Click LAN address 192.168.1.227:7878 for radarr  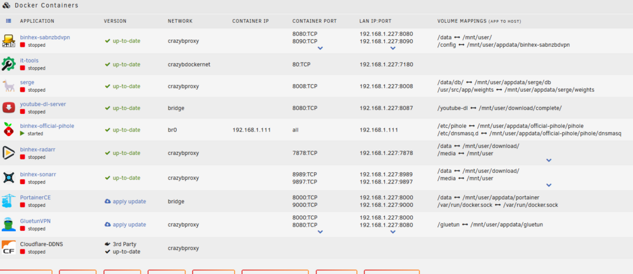pos(386,153)
